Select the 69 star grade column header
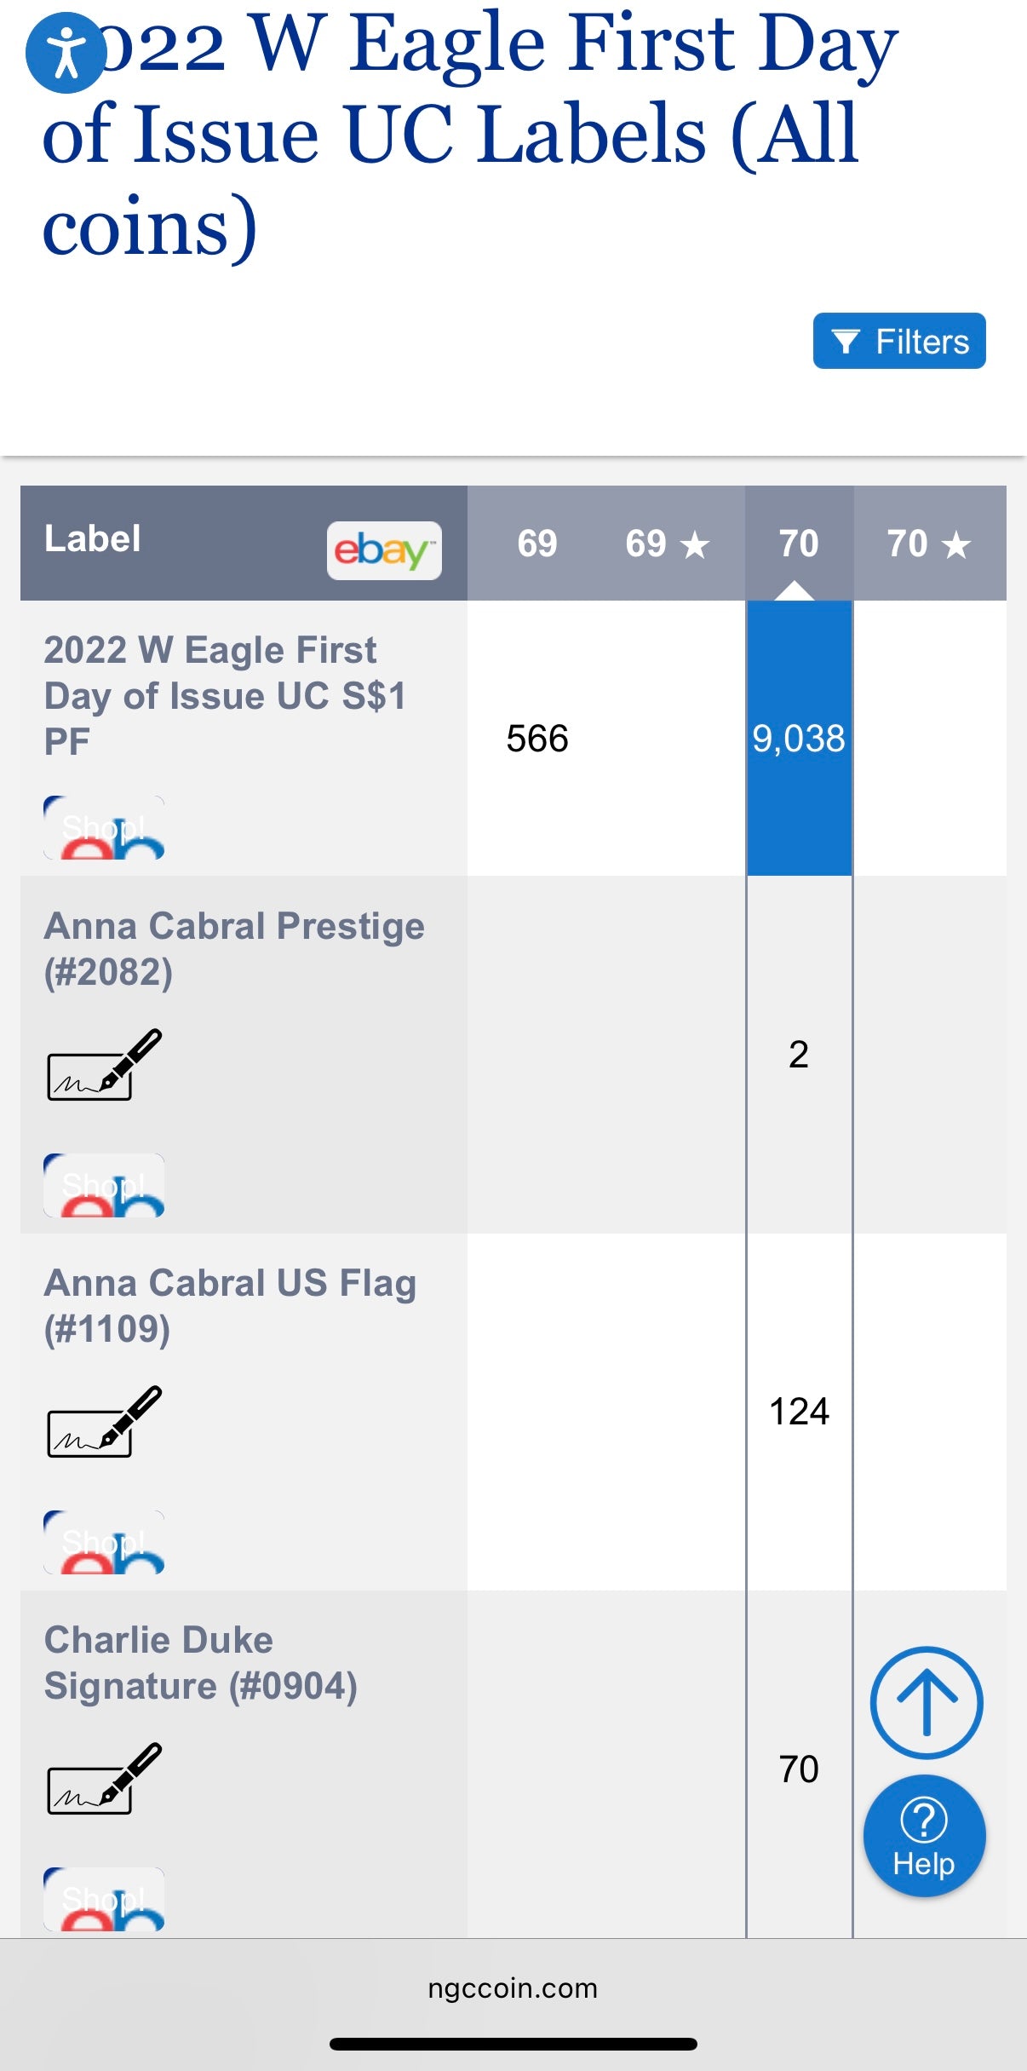Screen dimensions: 1027x2071 click(667, 544)
